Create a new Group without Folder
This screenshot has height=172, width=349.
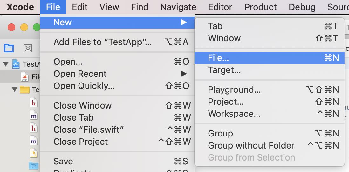[x=251, y=145]
